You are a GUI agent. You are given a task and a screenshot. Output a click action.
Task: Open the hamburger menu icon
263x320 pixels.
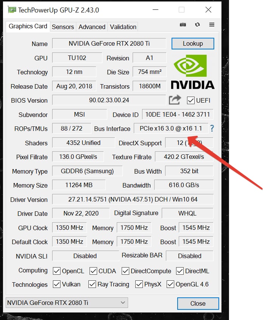212,25
